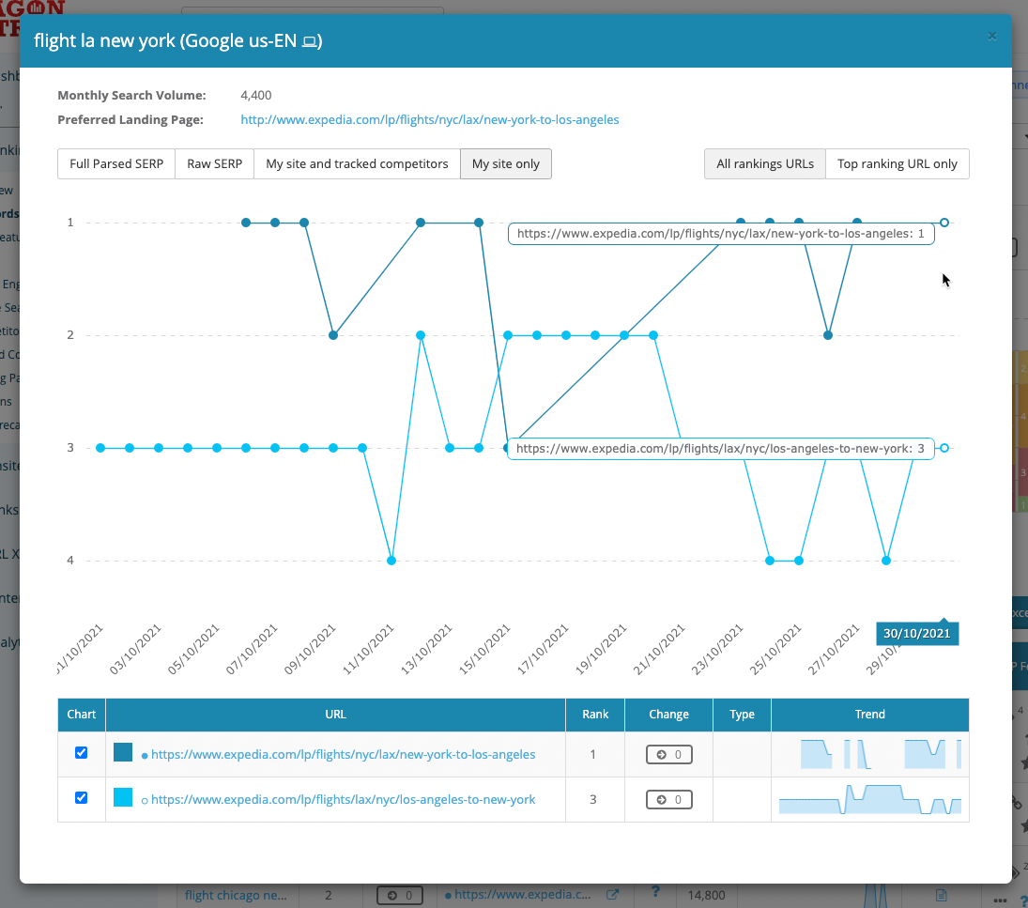1028x908 pixels.
Task: Click external link icon in background table row
Action: [x=612, y=894]
